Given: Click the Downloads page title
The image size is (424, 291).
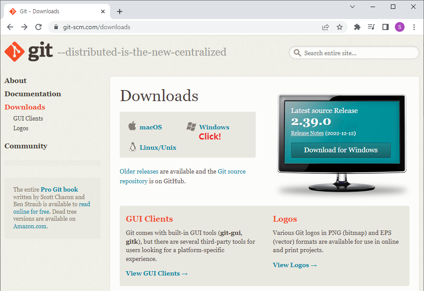Looking at the screenshot, I should (159, 96).
